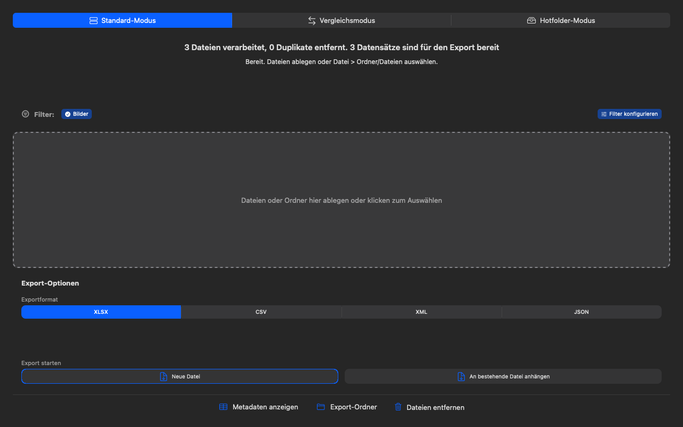Click the Standard-Modus stacked-rows icon
Viewport: 683px width, 427px height.
(x=93, y=20)
